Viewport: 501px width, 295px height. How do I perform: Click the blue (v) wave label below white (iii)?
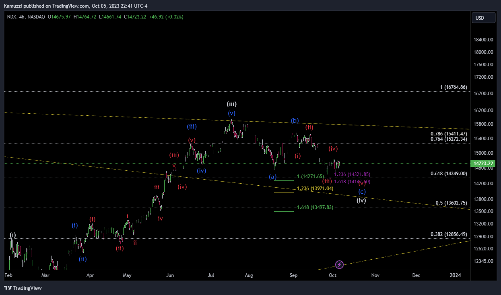pyautogui.click(x=231, y=113)
